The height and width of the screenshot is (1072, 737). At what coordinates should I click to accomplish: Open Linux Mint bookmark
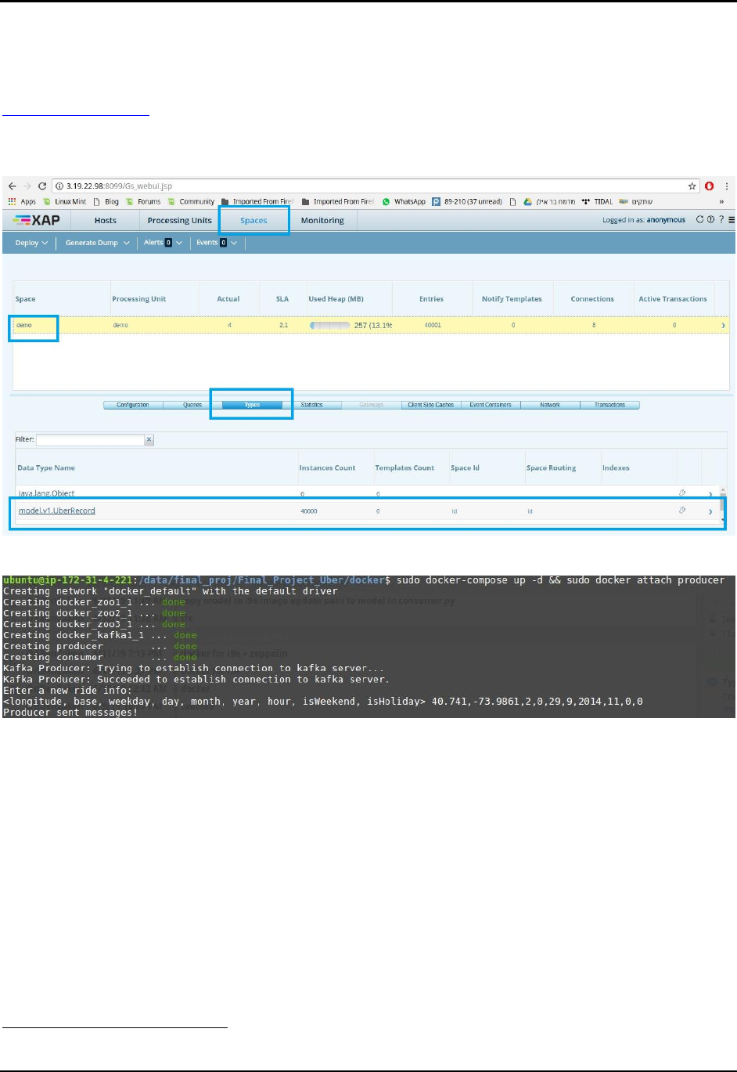point(63,201)
